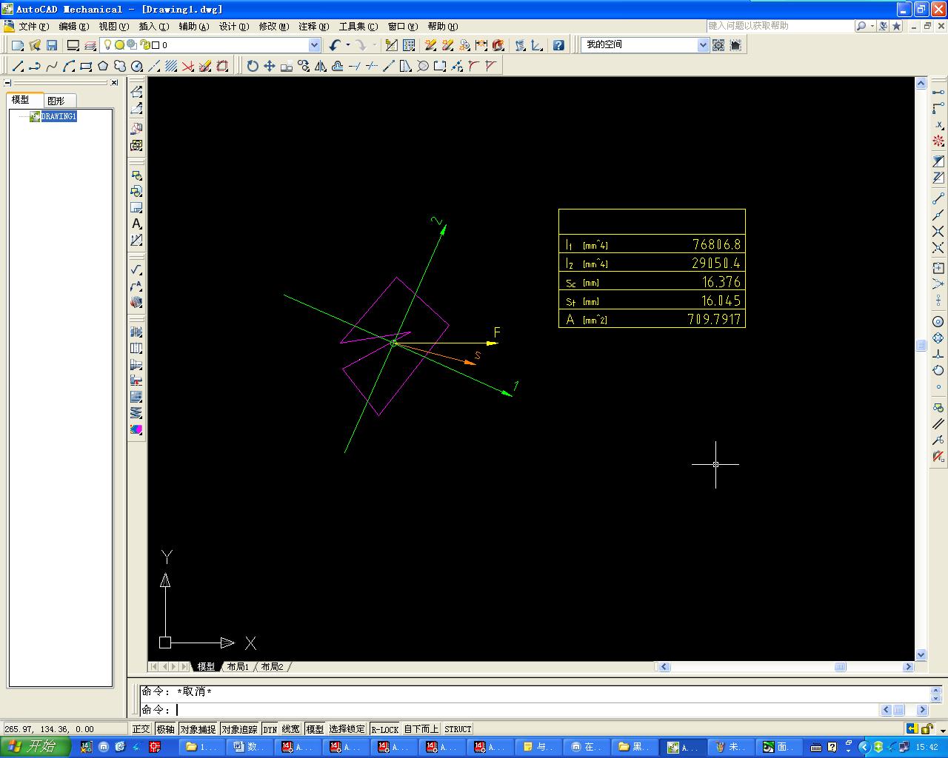Click the command line scrollbar thumb

[898, 710]
